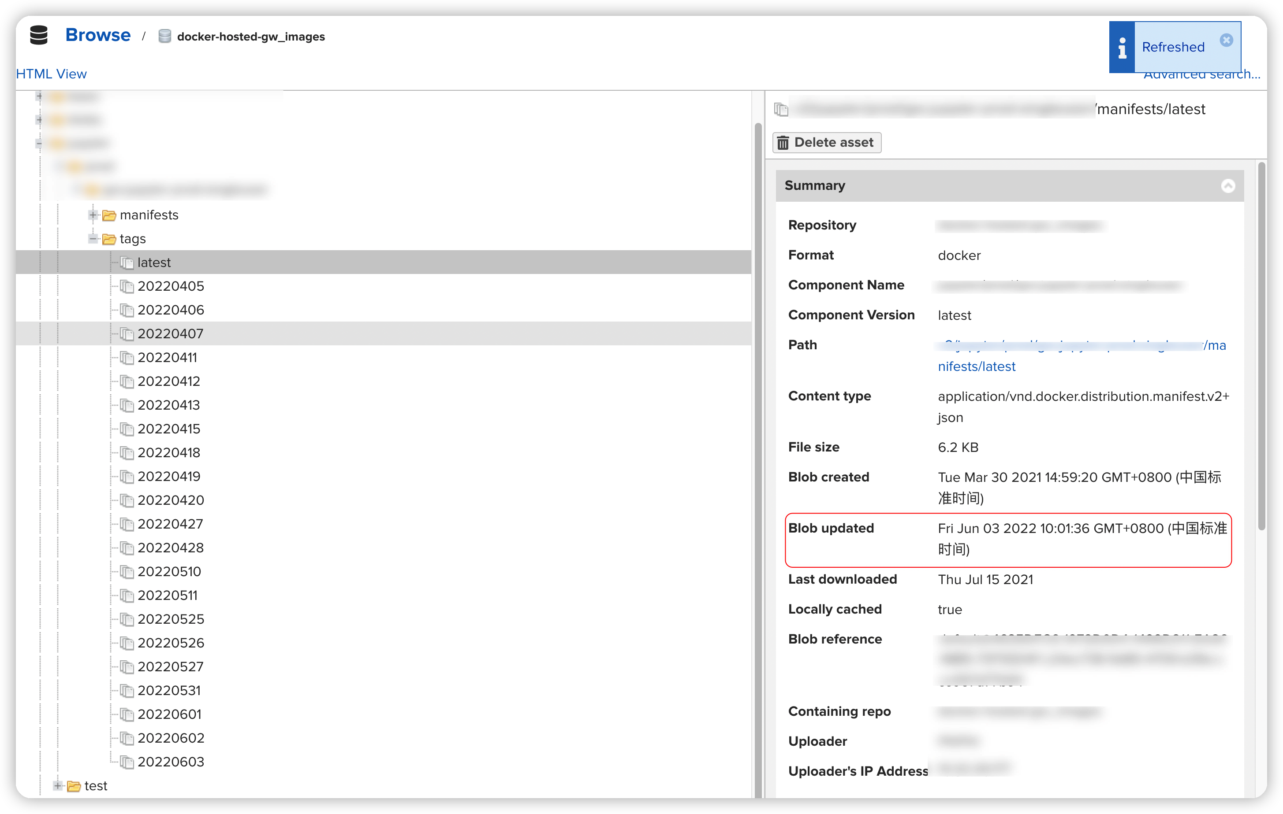
Task: Click the tags folder icon
Action: 109,239
